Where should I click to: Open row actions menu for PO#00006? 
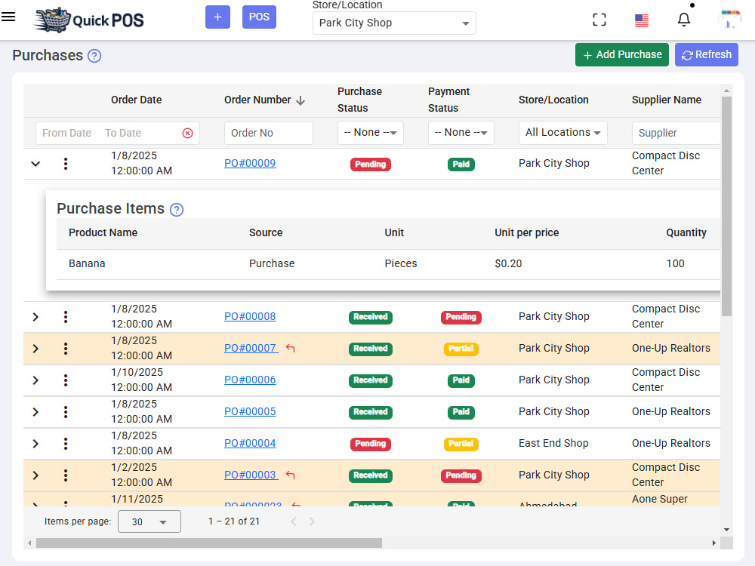tap(66, 380)
